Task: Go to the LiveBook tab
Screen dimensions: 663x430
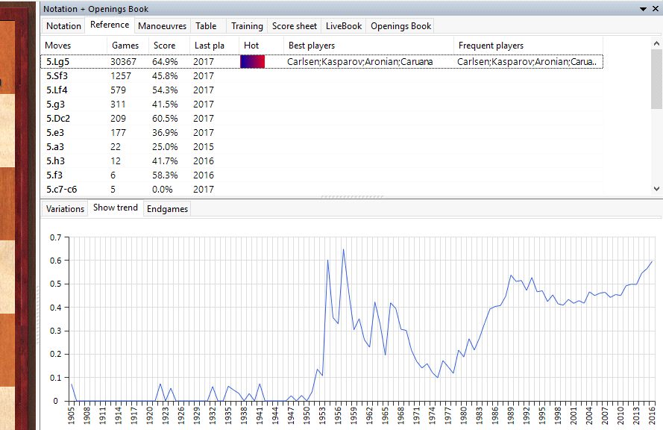Action: pyautogui.click(x=344, y=26)
